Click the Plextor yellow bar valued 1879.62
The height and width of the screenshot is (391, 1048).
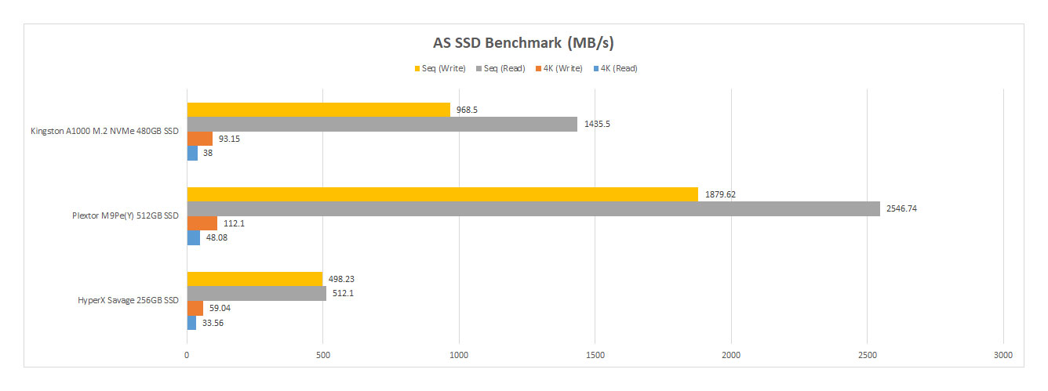point(442,194)
